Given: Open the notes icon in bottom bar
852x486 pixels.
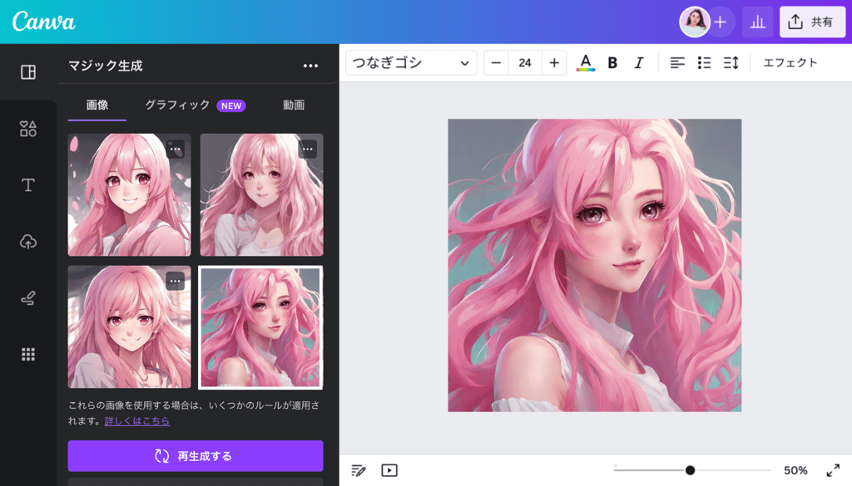Looking at the screenshot, I should (359, 470).
